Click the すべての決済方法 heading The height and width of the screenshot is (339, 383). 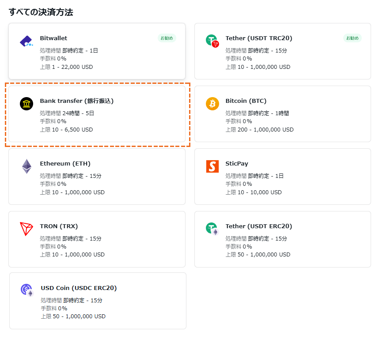tap(41, 12)
